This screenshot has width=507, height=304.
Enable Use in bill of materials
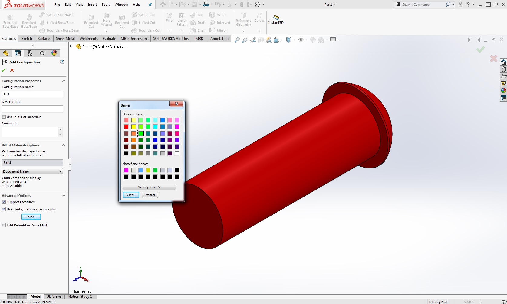(x=4, y=117)
